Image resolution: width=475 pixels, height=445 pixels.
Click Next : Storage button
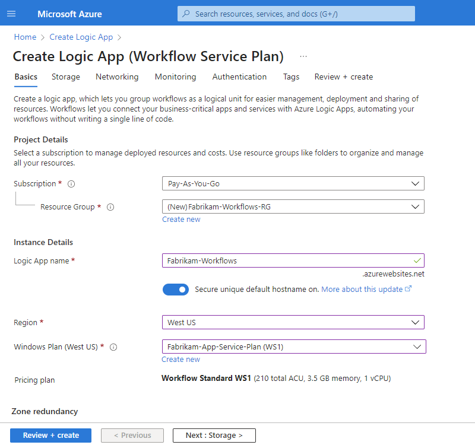[214, 436]
